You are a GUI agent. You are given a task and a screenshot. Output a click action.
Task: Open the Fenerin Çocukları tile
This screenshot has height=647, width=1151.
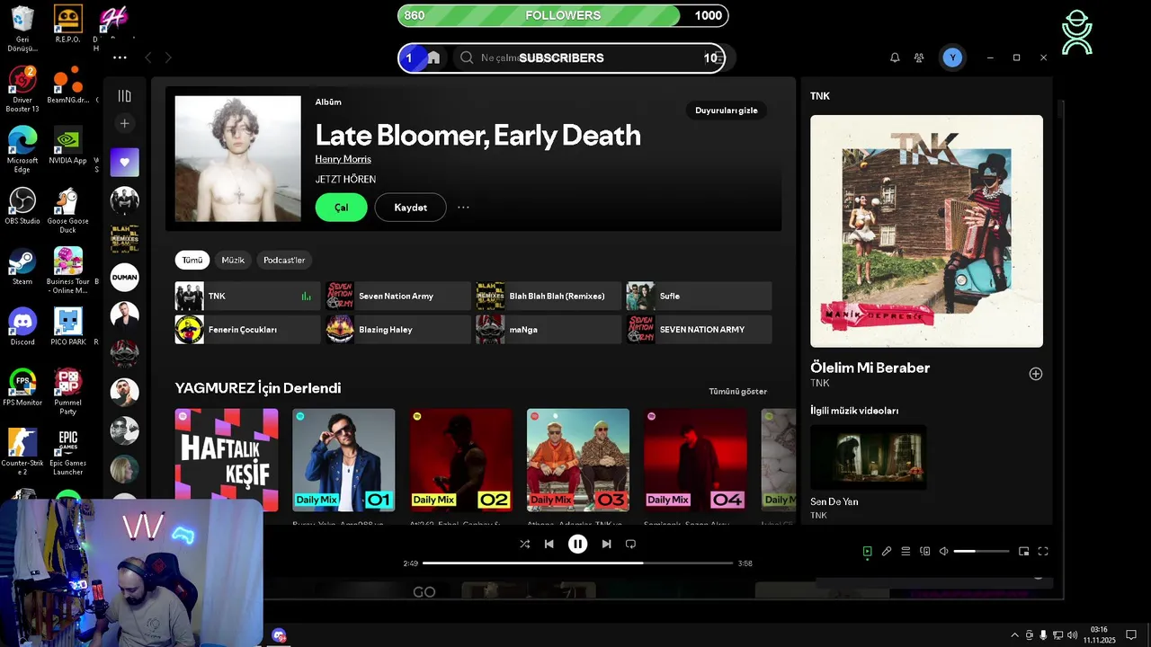tap(247, 330)
